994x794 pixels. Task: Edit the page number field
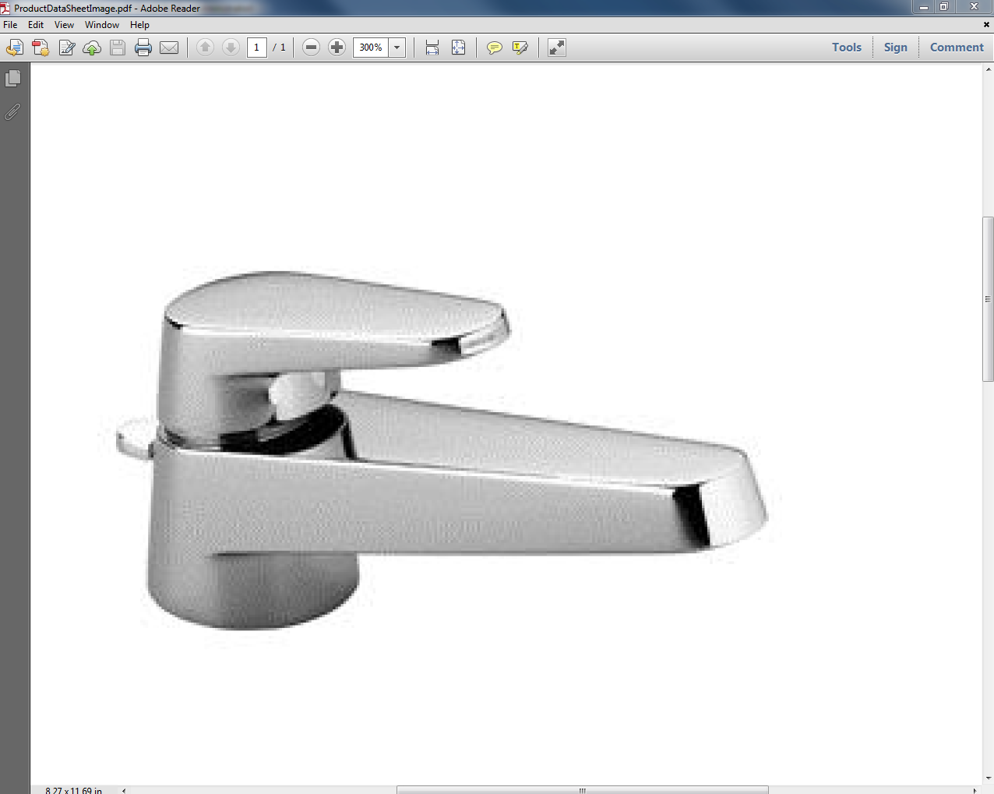pyautogui.click(x=256, y=47)
